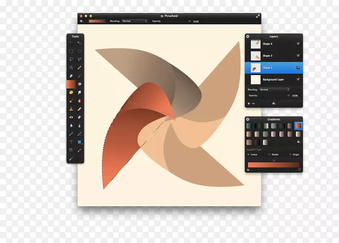Open Blending dropdown in top options bar
The width and height of the screenshot is (339, 243).
click(x=134, y=21)
